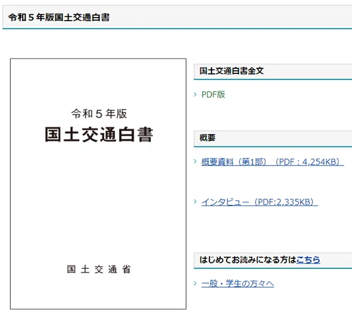The height and width of the screenshot is (312, 352).
Task: Select the 令和5年版国土交通白書 page heading
Action: 59,18
